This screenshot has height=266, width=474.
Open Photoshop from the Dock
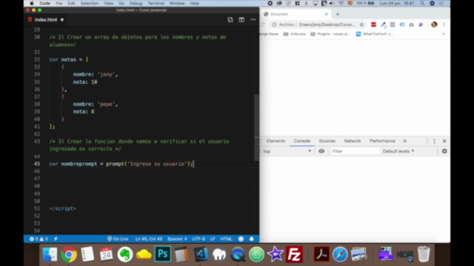(x=163, y=254)
